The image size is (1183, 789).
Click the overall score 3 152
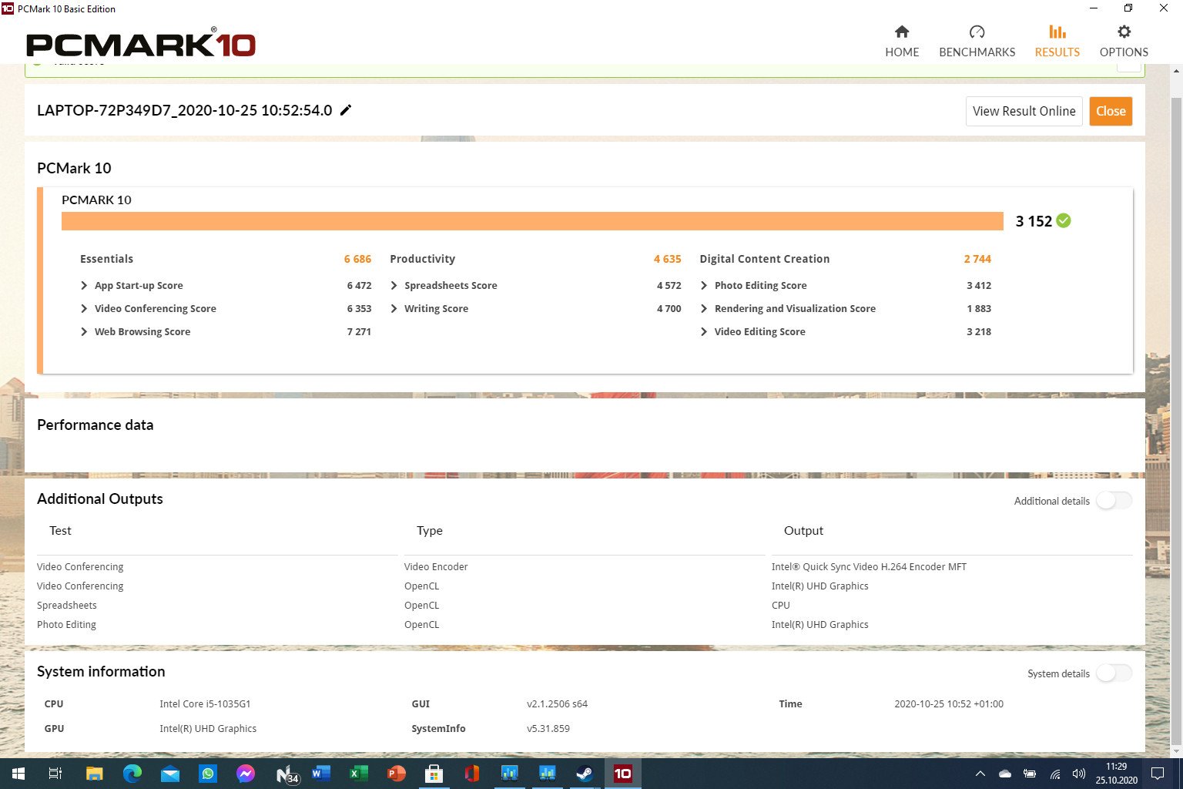[1034, 221]
